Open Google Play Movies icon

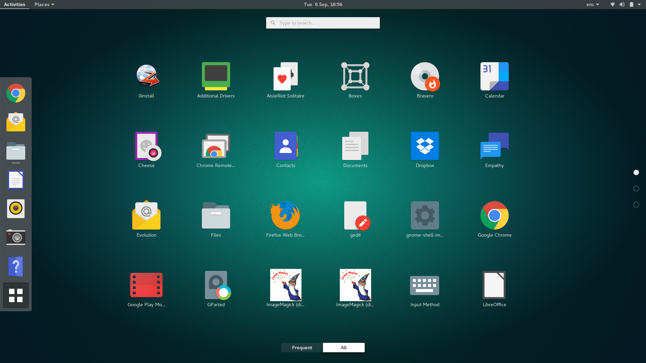pyautogui.click(x=146, y=285)
